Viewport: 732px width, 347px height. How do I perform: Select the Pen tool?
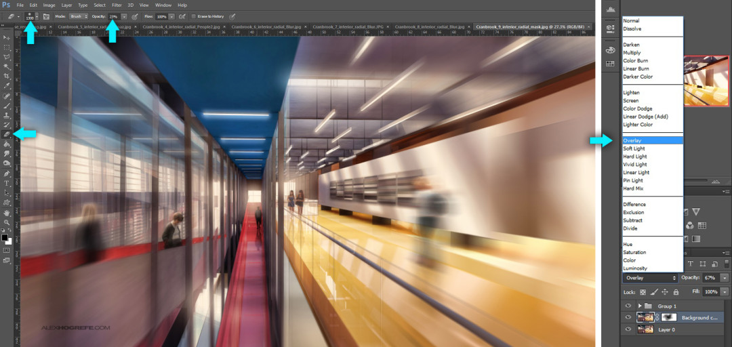click(x=7, y=173)
